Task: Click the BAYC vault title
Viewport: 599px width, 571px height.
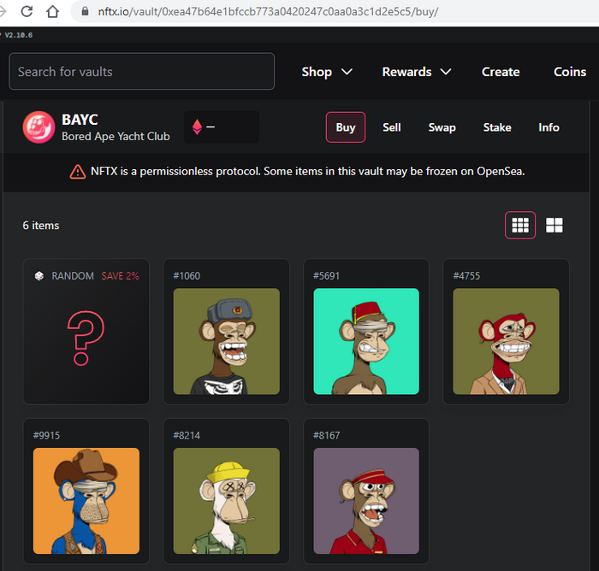Action: (x=80, y=120)
